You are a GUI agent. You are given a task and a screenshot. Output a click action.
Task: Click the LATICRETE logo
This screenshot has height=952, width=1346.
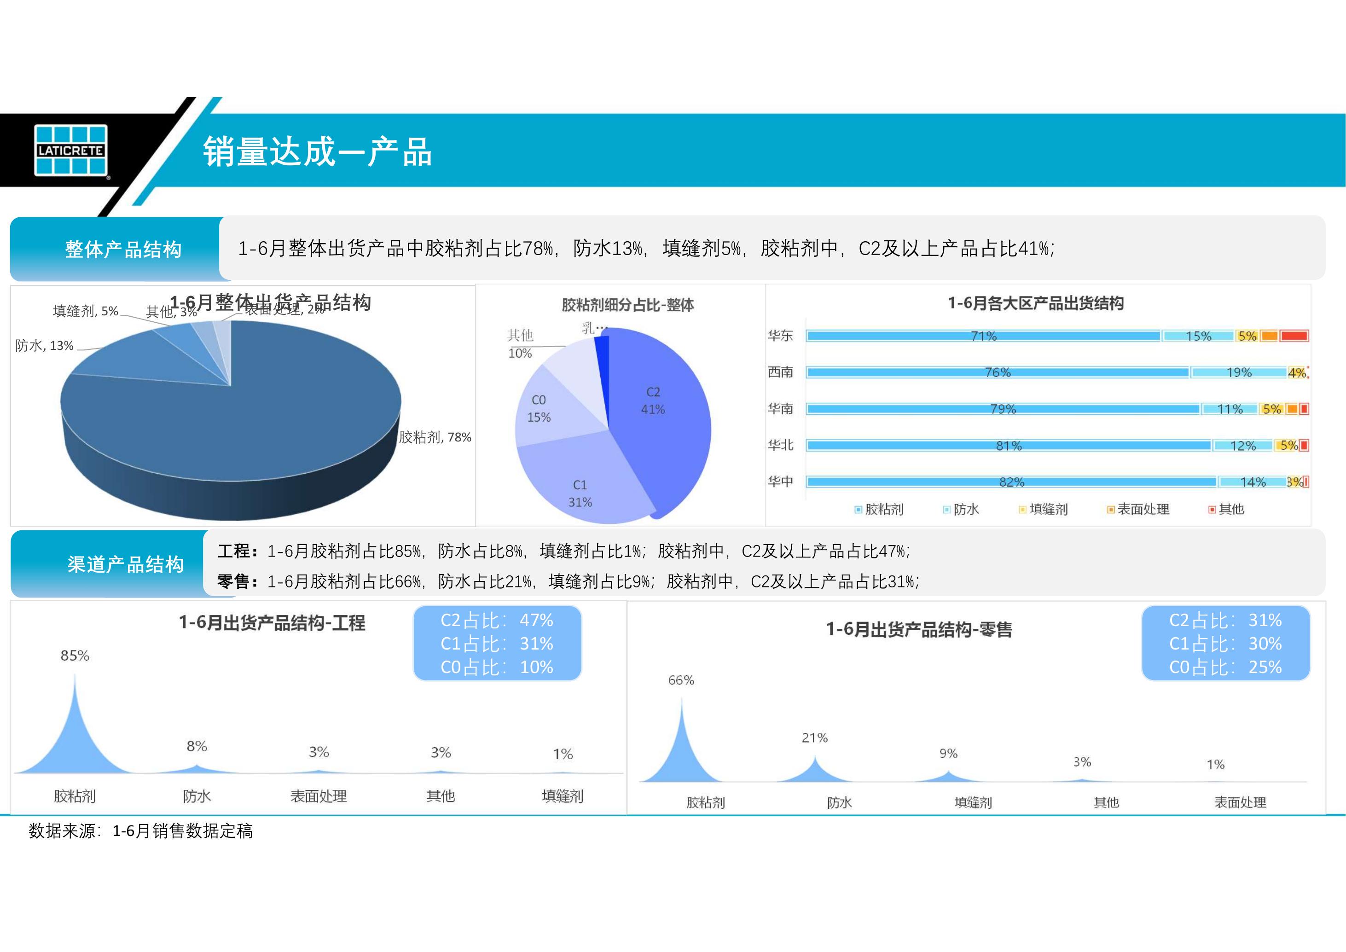71,150
